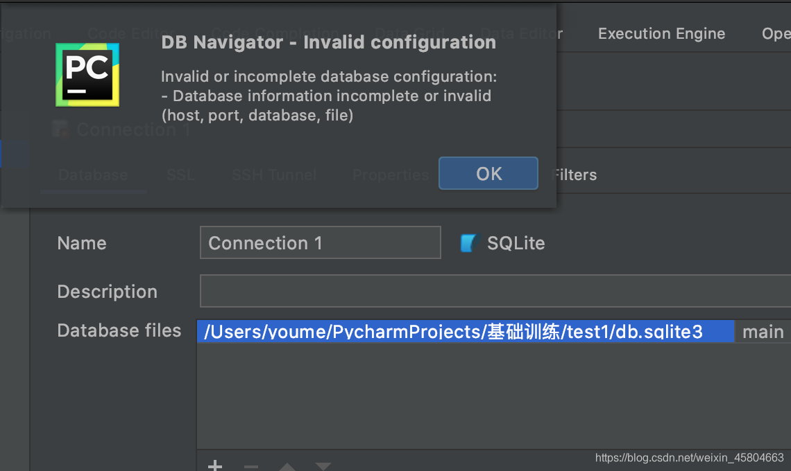Screen dimensions: 791x471
Task: Move the database file down with the arrow
Action: pos(323,466)
